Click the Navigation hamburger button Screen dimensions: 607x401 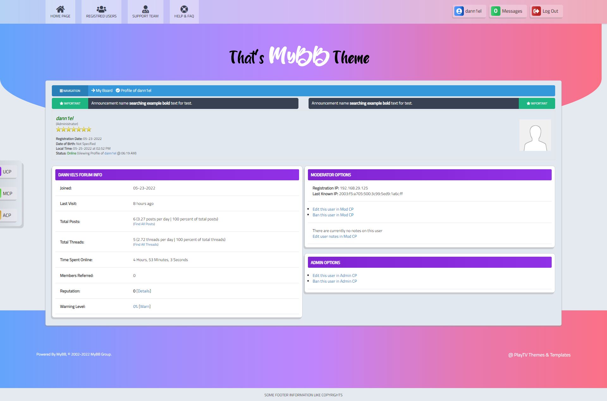click(x=70, y=91)
